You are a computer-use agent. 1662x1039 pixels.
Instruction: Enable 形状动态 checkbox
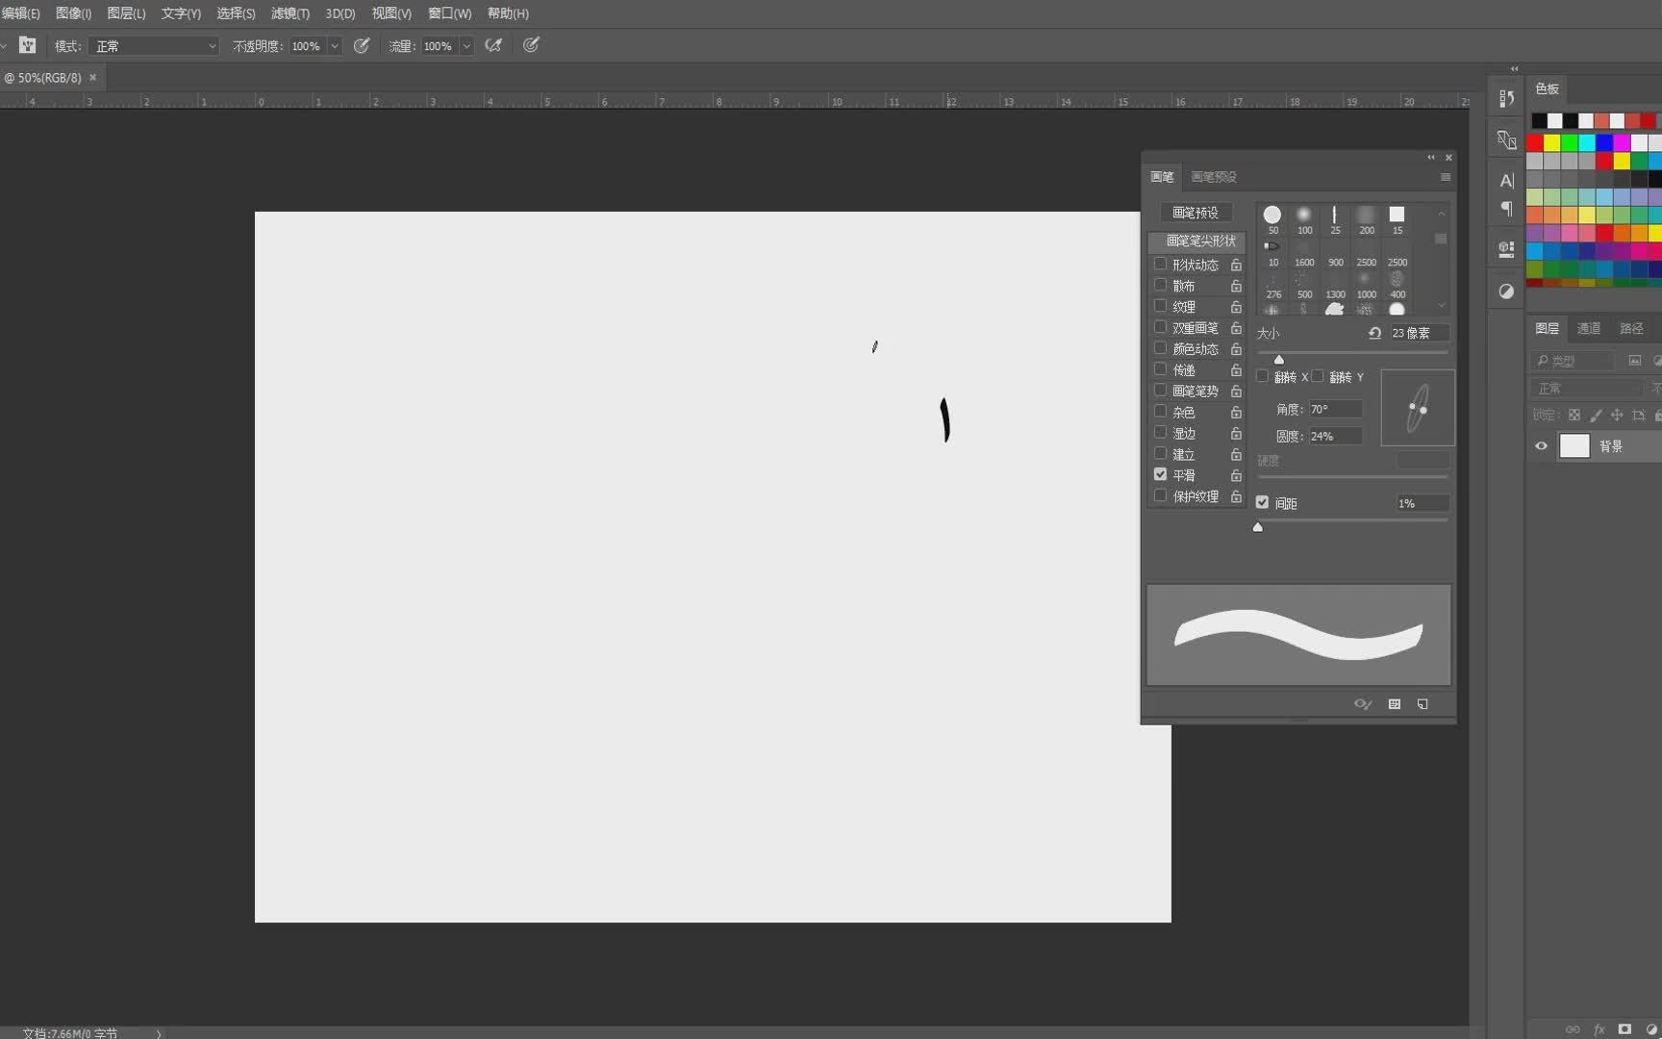1160,264
